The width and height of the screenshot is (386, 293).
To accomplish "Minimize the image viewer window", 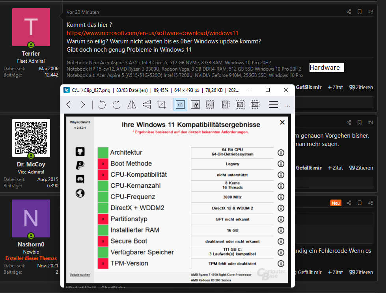I will (250, 90).
